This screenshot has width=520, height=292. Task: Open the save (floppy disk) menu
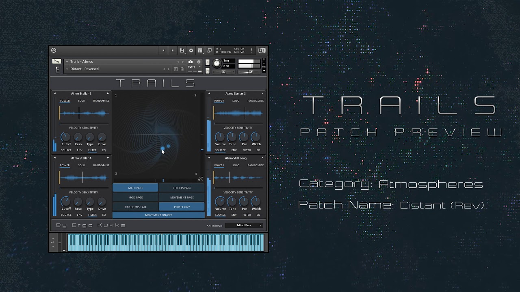coord(182,50)
